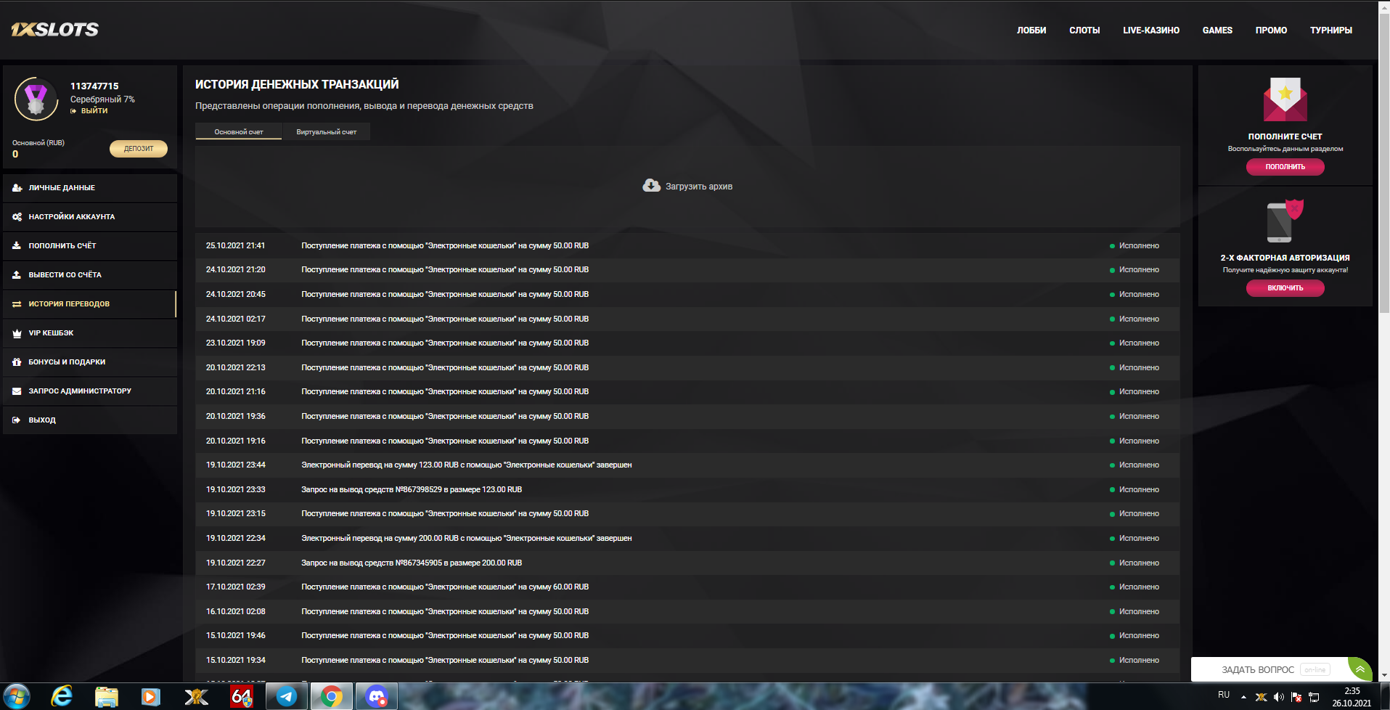Open the red 64 taskbar app
1390x710 pixels.
coord(241,697)
